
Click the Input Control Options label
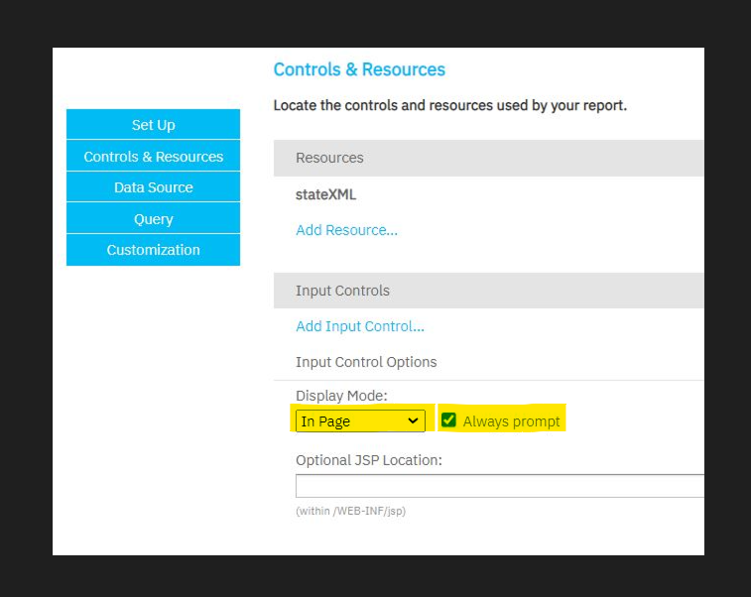click(366, 362)
